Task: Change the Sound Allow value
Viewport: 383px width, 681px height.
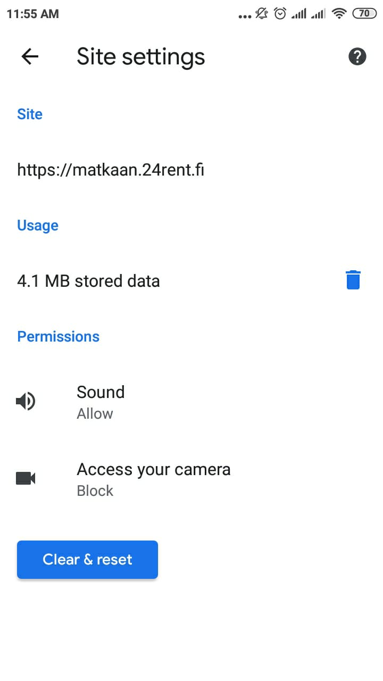Action: pos(95,413)
